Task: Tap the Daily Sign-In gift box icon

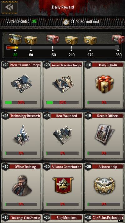Action: [105, 84]
